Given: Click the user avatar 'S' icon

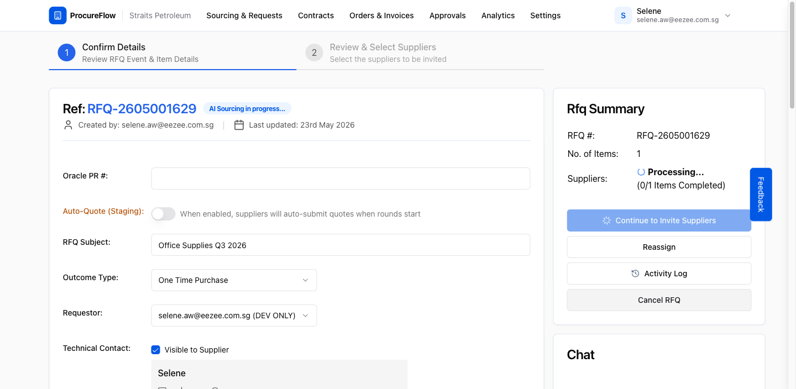Looking at the screenshot, I should click(623, 15).
